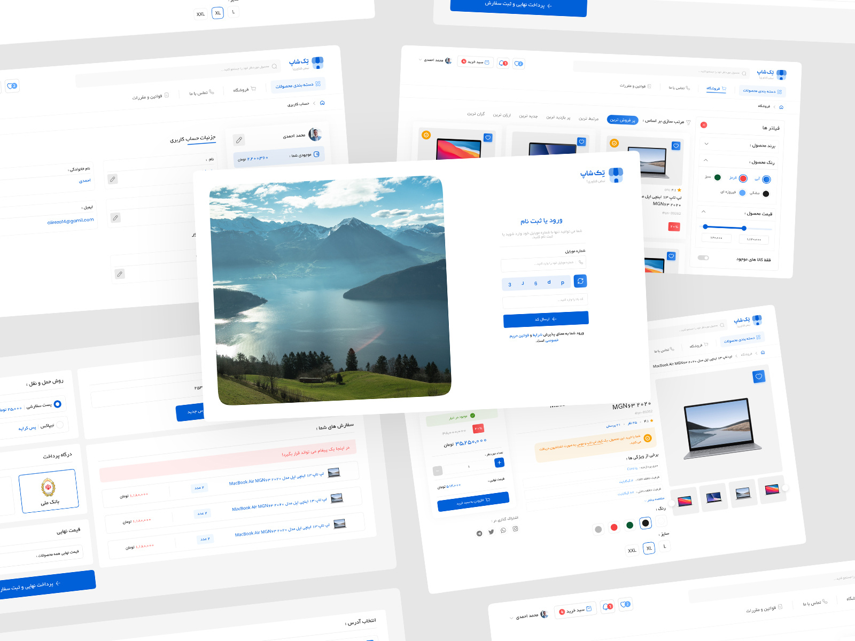Click home breadcrumb icon in shop page

click(781, 107)
